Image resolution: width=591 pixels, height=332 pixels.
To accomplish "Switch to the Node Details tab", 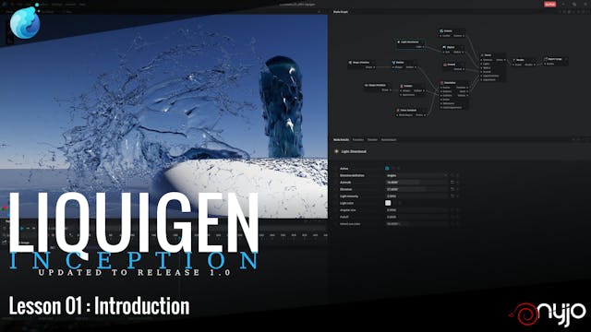I will point(341,139).
